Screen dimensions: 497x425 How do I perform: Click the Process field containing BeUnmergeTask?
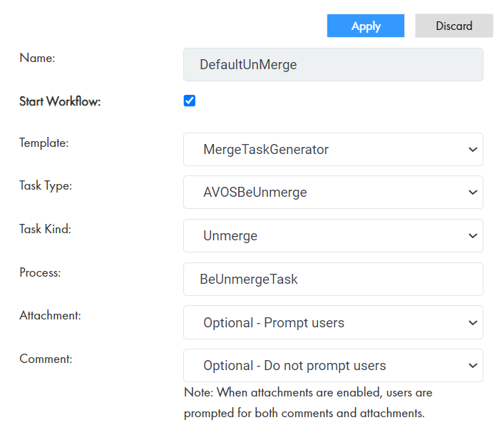[333, 279]
